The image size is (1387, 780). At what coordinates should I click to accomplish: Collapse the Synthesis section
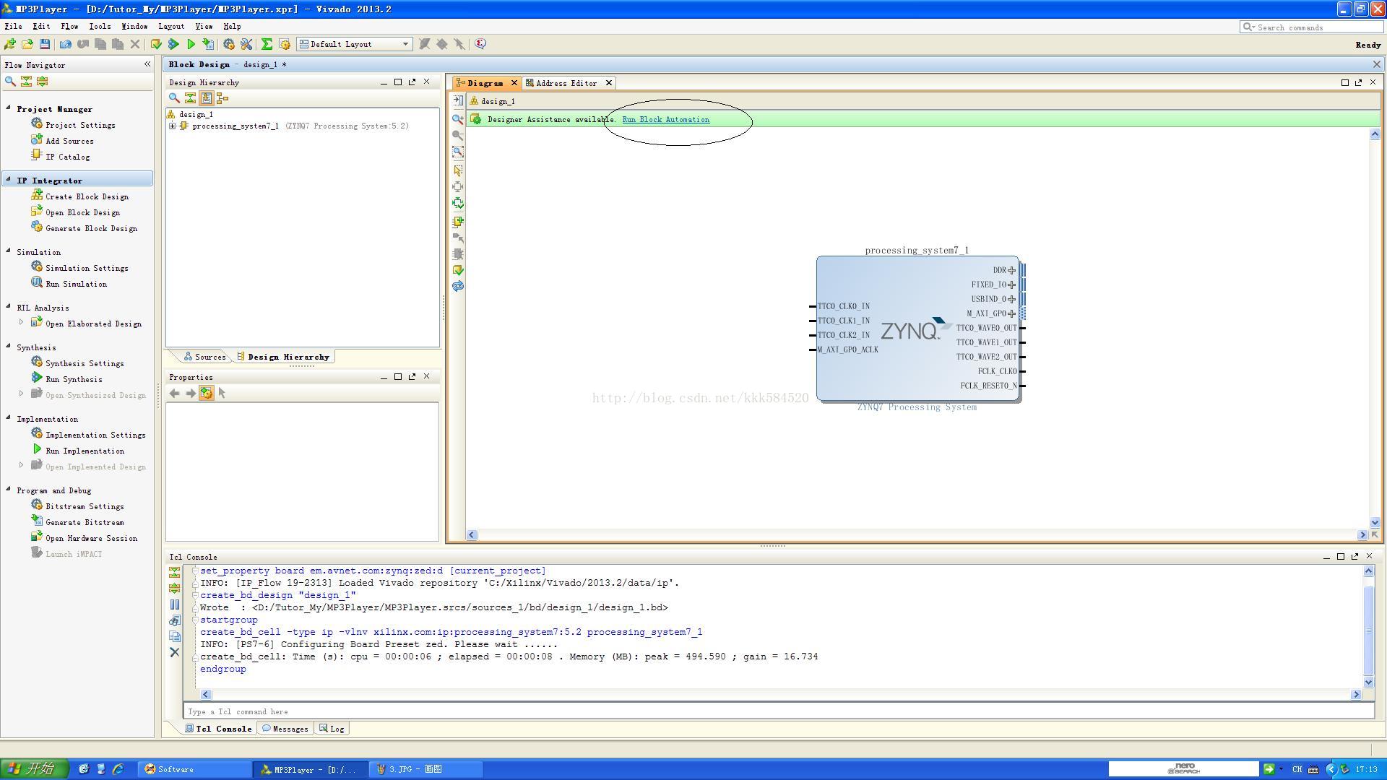9,347
